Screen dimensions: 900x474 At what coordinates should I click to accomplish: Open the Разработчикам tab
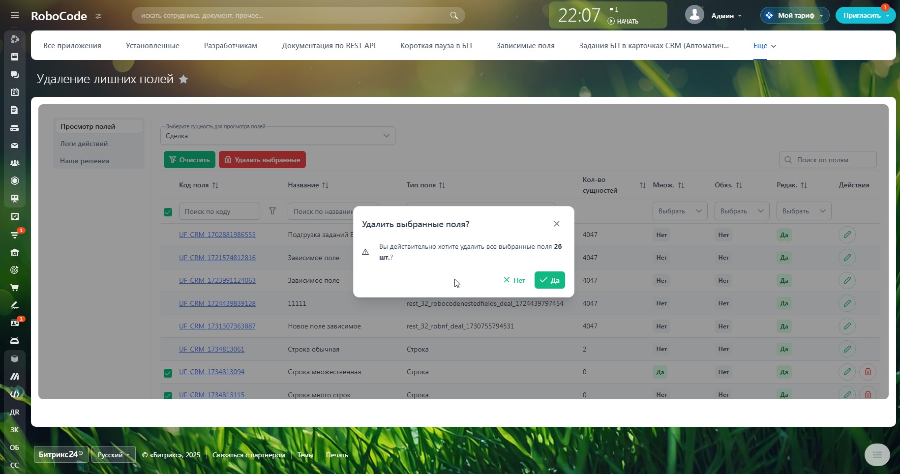click(x=231, y=46)
